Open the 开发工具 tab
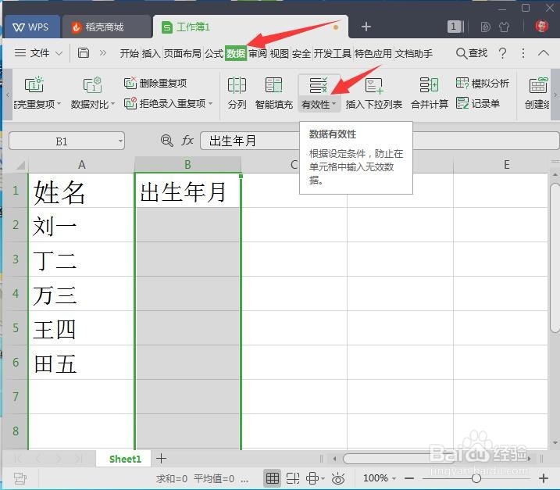Image resolution: width=560 pixels, height=490 pixels. click(333, 53)
